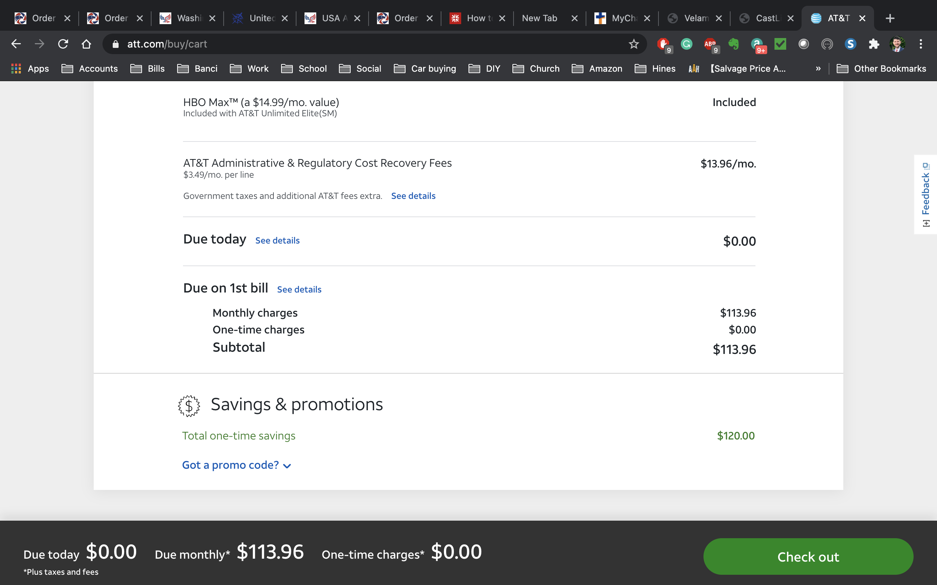Show hidden bookmarks with the chevron
The image size is (937, 585).
(x=818, y=68)
